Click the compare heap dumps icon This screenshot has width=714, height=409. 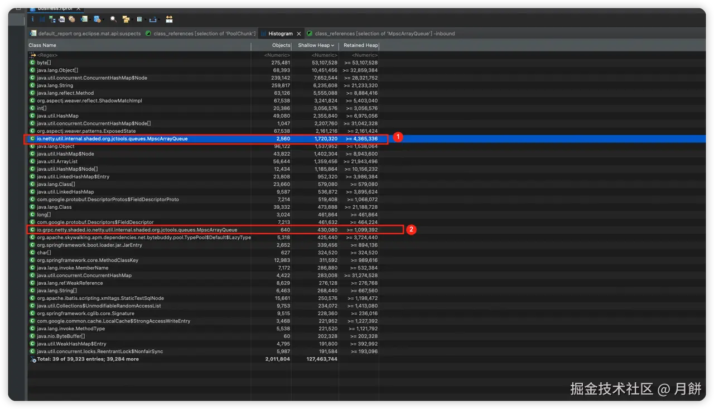pyautogui.click(x=169, y=19)
